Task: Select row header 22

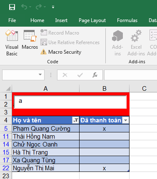Action: pyautogui.click(x=6, y=168)
